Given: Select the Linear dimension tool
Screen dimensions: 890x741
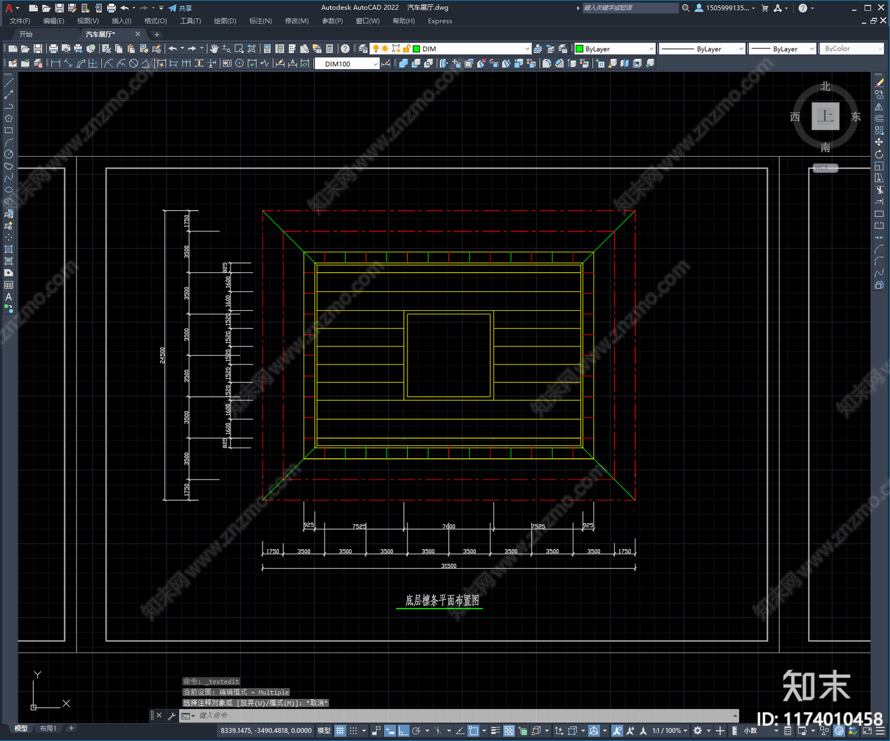Looking at the screenshot, I should [x=56, y=63].
